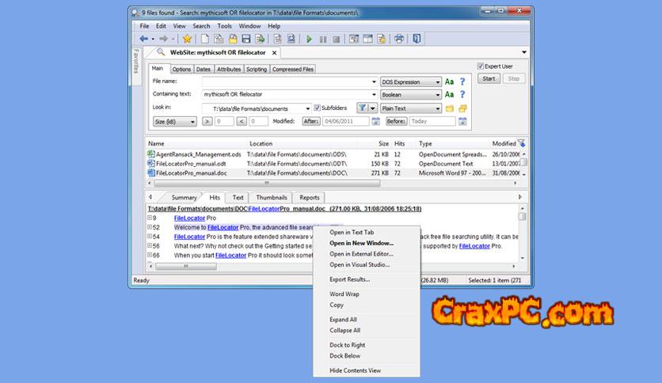Click help question mark beside File name

462,82
